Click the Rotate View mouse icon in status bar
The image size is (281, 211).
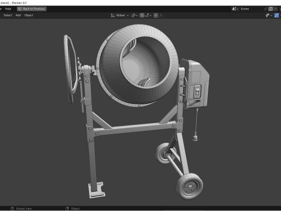click(12, 209)
